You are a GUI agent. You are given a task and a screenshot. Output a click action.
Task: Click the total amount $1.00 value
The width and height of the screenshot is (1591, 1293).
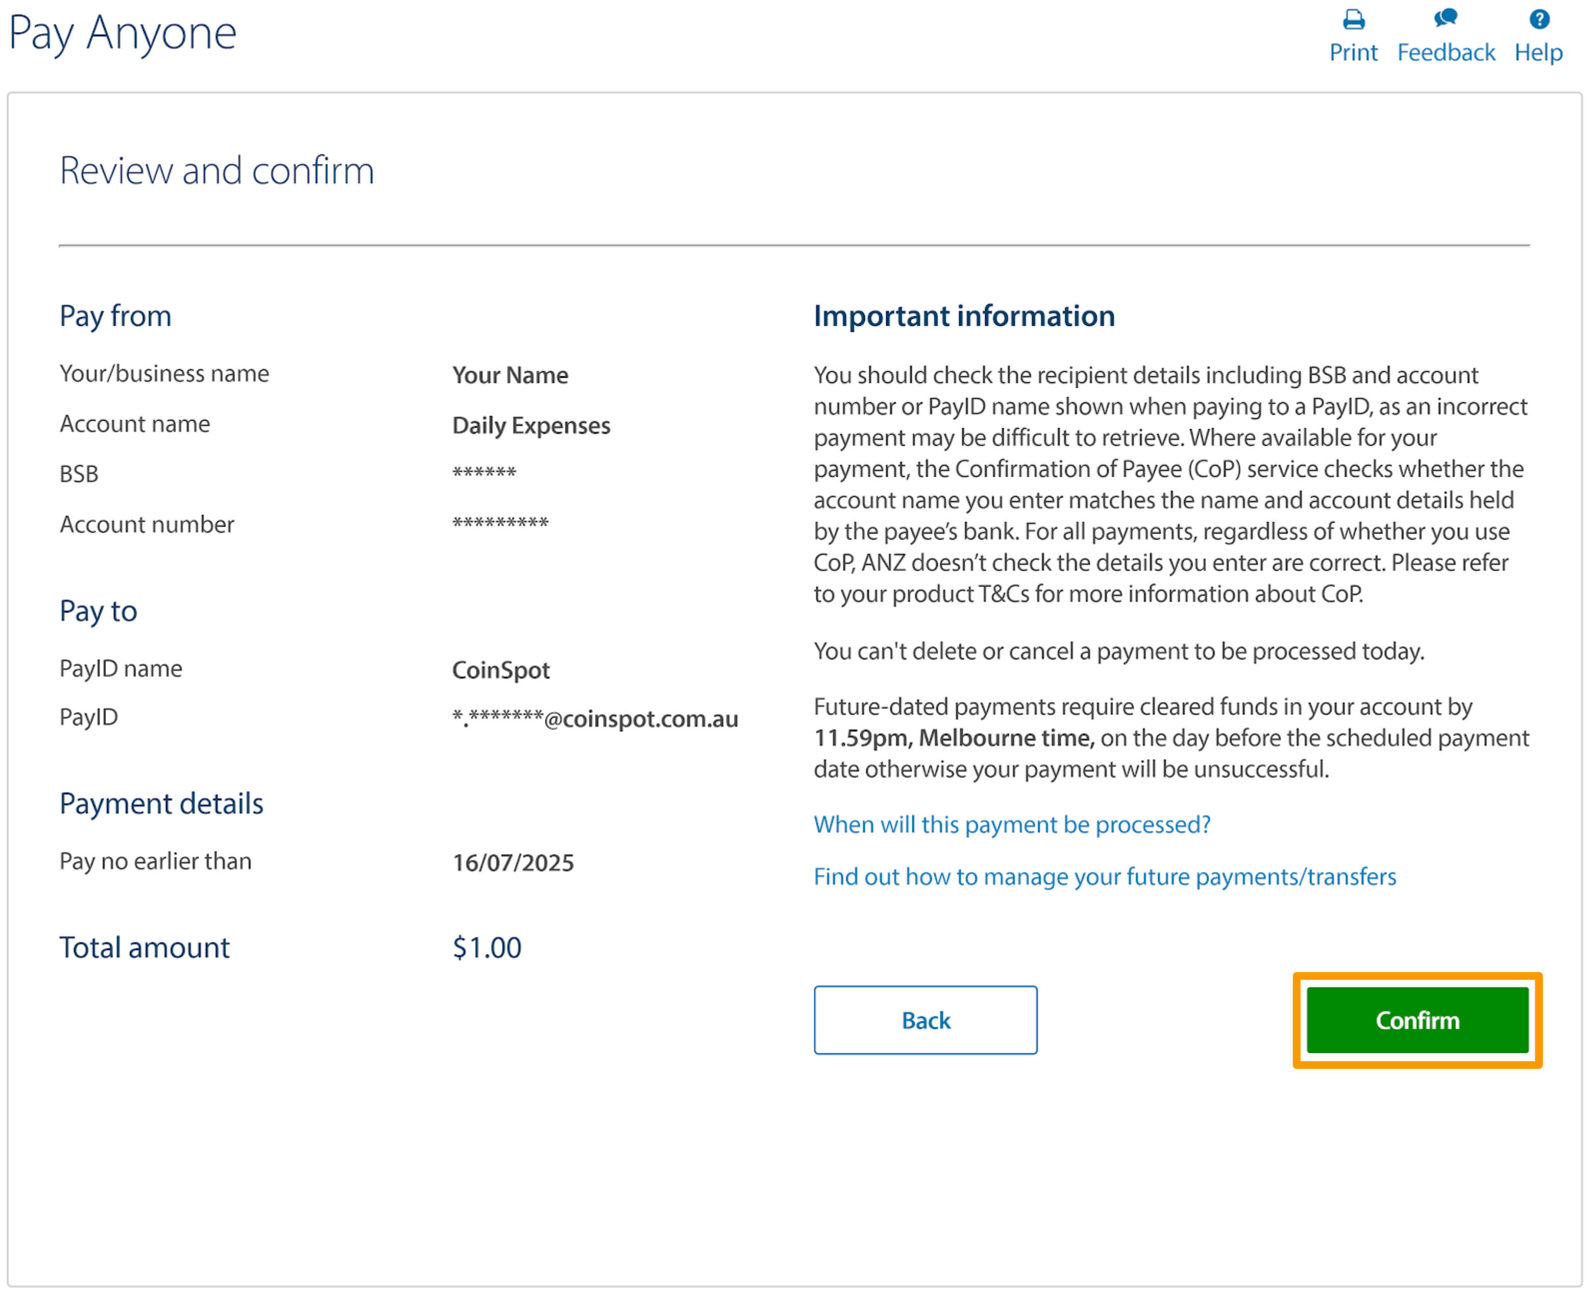click(x=487, y=947)
